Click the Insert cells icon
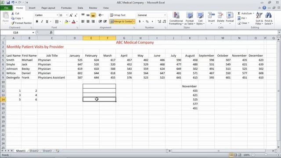 click(x=212, y=16)
